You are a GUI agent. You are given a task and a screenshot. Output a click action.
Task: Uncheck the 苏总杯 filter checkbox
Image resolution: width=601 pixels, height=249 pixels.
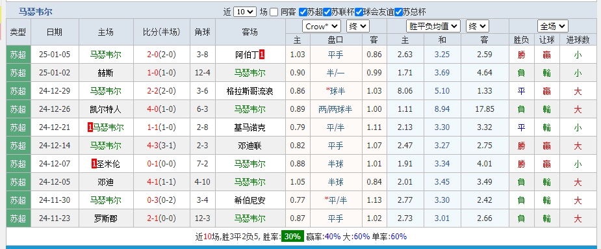point(399,12)
